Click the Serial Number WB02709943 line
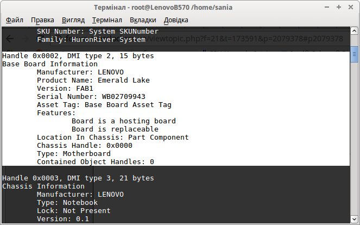This screenshot has height=225, width=360. pyautogui.click(x=91, y=97)
